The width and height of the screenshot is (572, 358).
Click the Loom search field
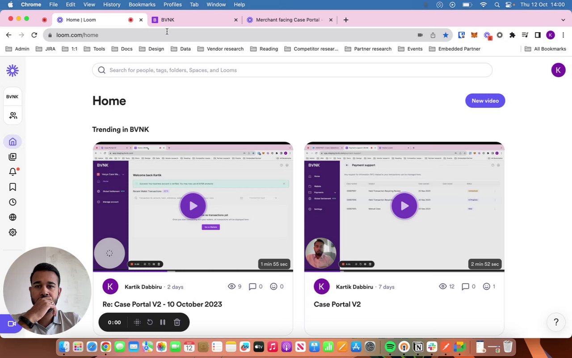click(x=292, y=70)
